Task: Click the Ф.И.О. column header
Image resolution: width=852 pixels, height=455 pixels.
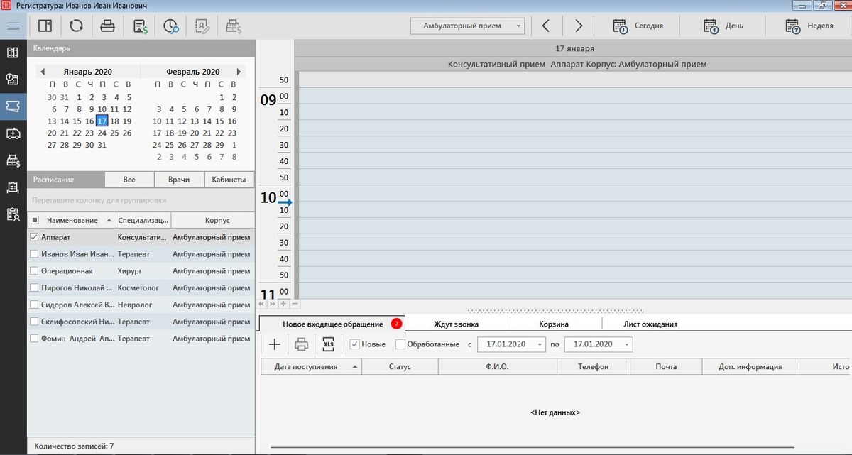Action: (x=498, y=367)
